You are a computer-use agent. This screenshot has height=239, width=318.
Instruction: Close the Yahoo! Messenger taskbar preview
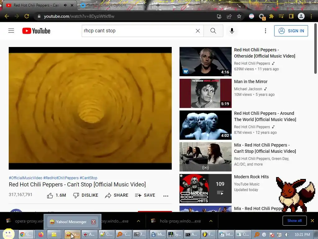click(93, 222)
